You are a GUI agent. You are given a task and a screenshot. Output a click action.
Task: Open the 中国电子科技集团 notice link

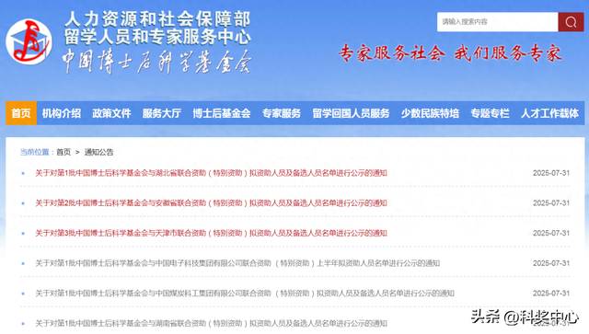[x=237, y=263]
